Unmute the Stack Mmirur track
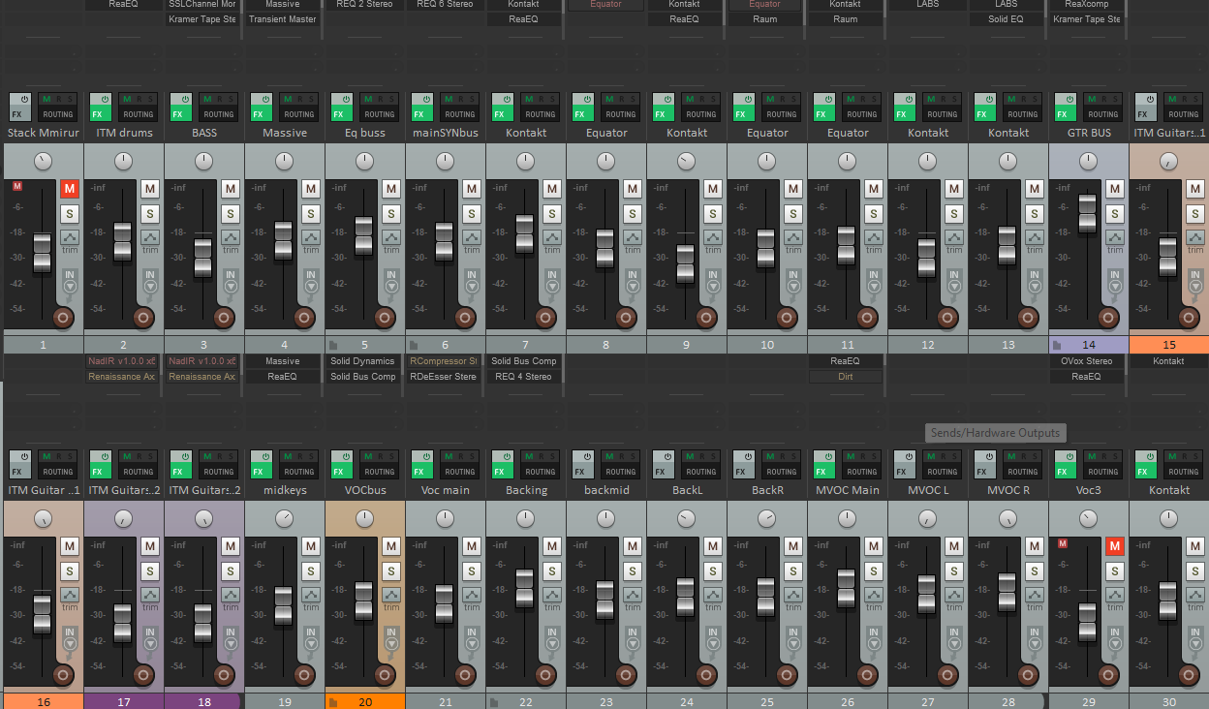1209x709 pixels. tap(69, 189)
